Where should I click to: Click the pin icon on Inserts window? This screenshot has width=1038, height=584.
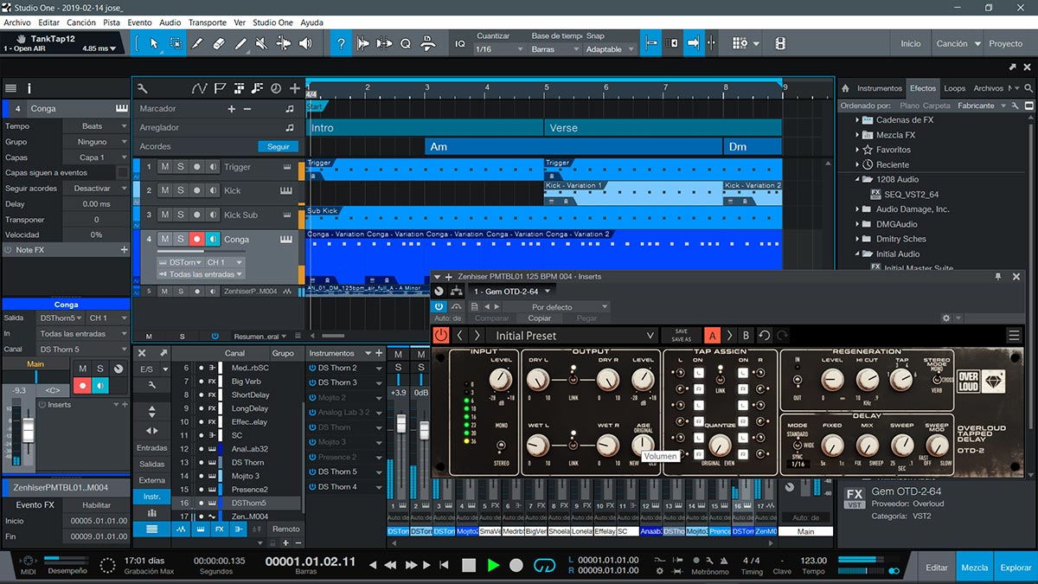point(999,276)
